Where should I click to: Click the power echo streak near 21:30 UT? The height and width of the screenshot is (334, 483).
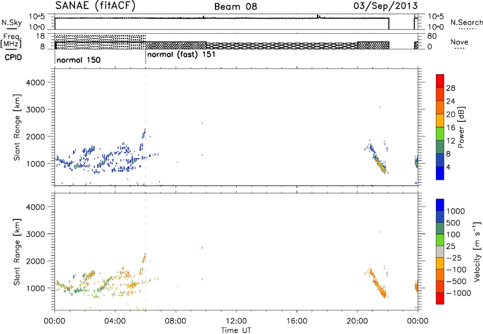(380, 163)
